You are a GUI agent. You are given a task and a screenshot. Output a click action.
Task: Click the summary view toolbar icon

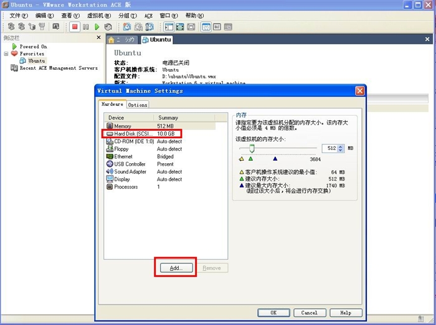click(206, 27)
